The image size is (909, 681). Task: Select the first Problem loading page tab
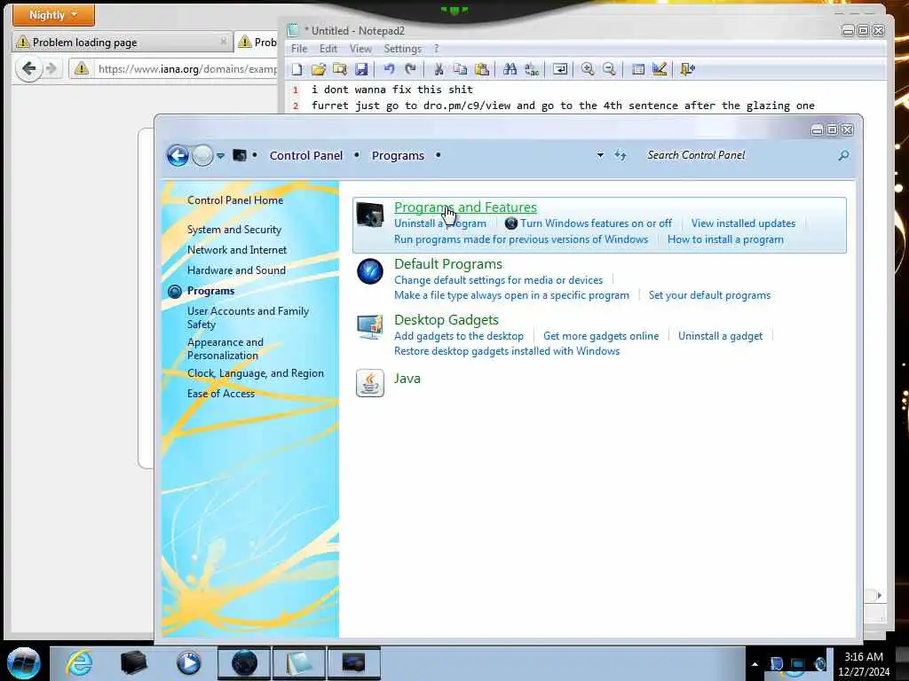[122, 42]
